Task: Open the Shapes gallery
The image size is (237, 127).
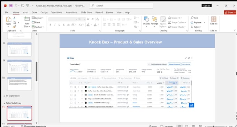Action: (x=146, y=22)
